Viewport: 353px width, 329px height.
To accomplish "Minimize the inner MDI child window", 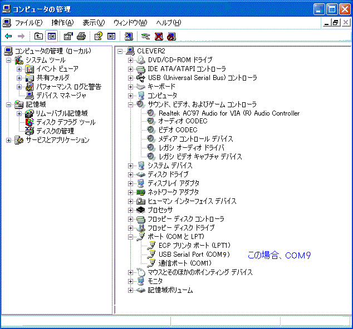I will (327, 23).
